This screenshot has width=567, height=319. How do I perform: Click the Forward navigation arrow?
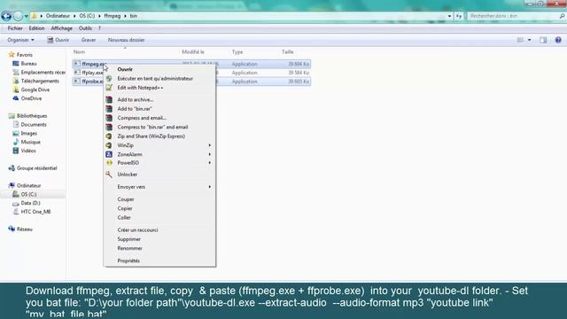tap(18, 16)
